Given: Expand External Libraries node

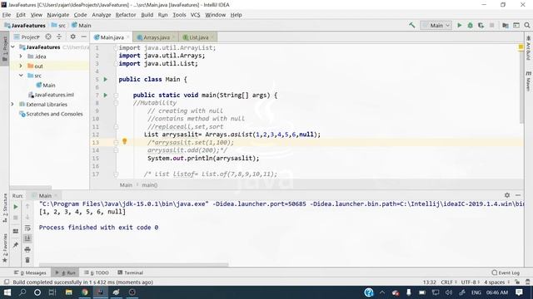Looking at the screenshot, I should 13,104.
